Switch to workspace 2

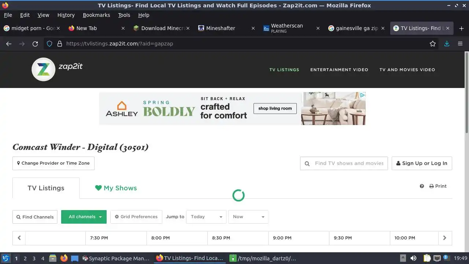[25, 258]
